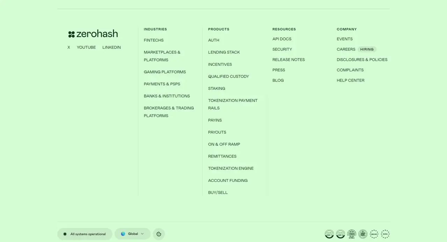Open Release Notes link

point(288,59)
